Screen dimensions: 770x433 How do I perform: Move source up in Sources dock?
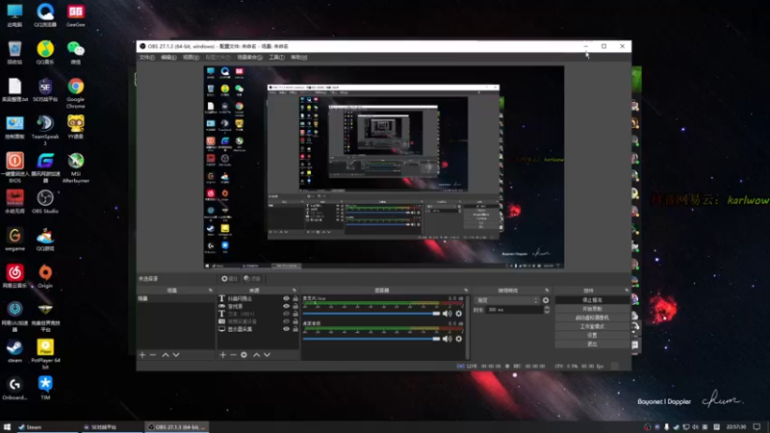(256, 354)
